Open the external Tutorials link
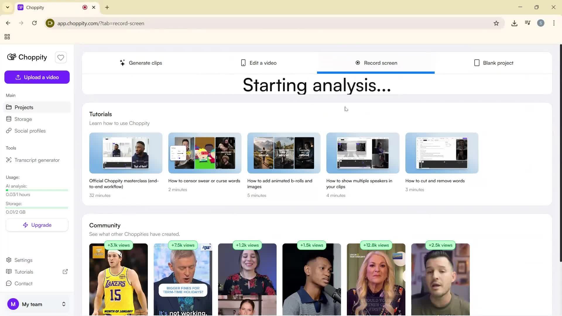Screen dimensions: 562x316 (65, 272)
